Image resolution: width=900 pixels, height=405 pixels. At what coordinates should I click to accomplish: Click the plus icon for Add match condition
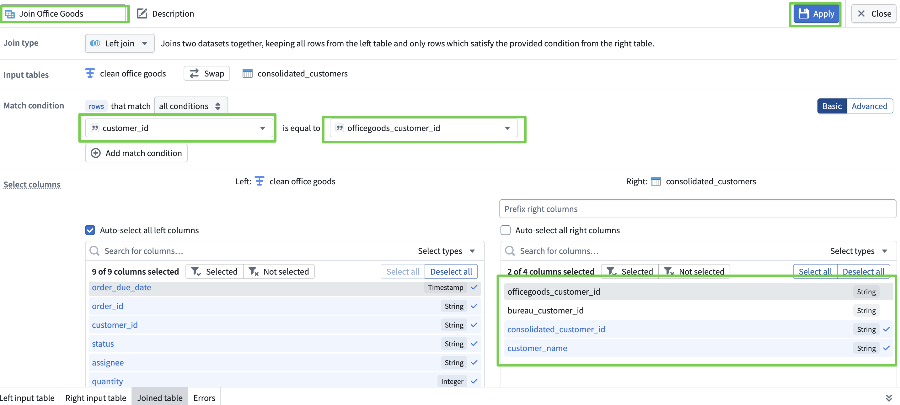pos(95,153)
